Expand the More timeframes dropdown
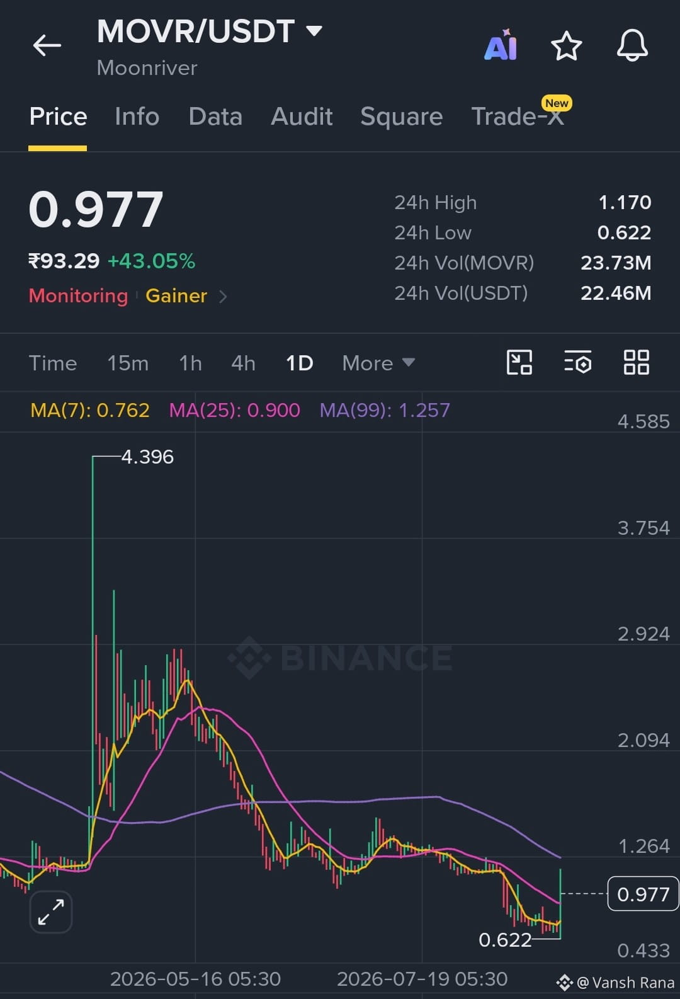680x999 pixels. pyautogui.click(x=378, y=363)
